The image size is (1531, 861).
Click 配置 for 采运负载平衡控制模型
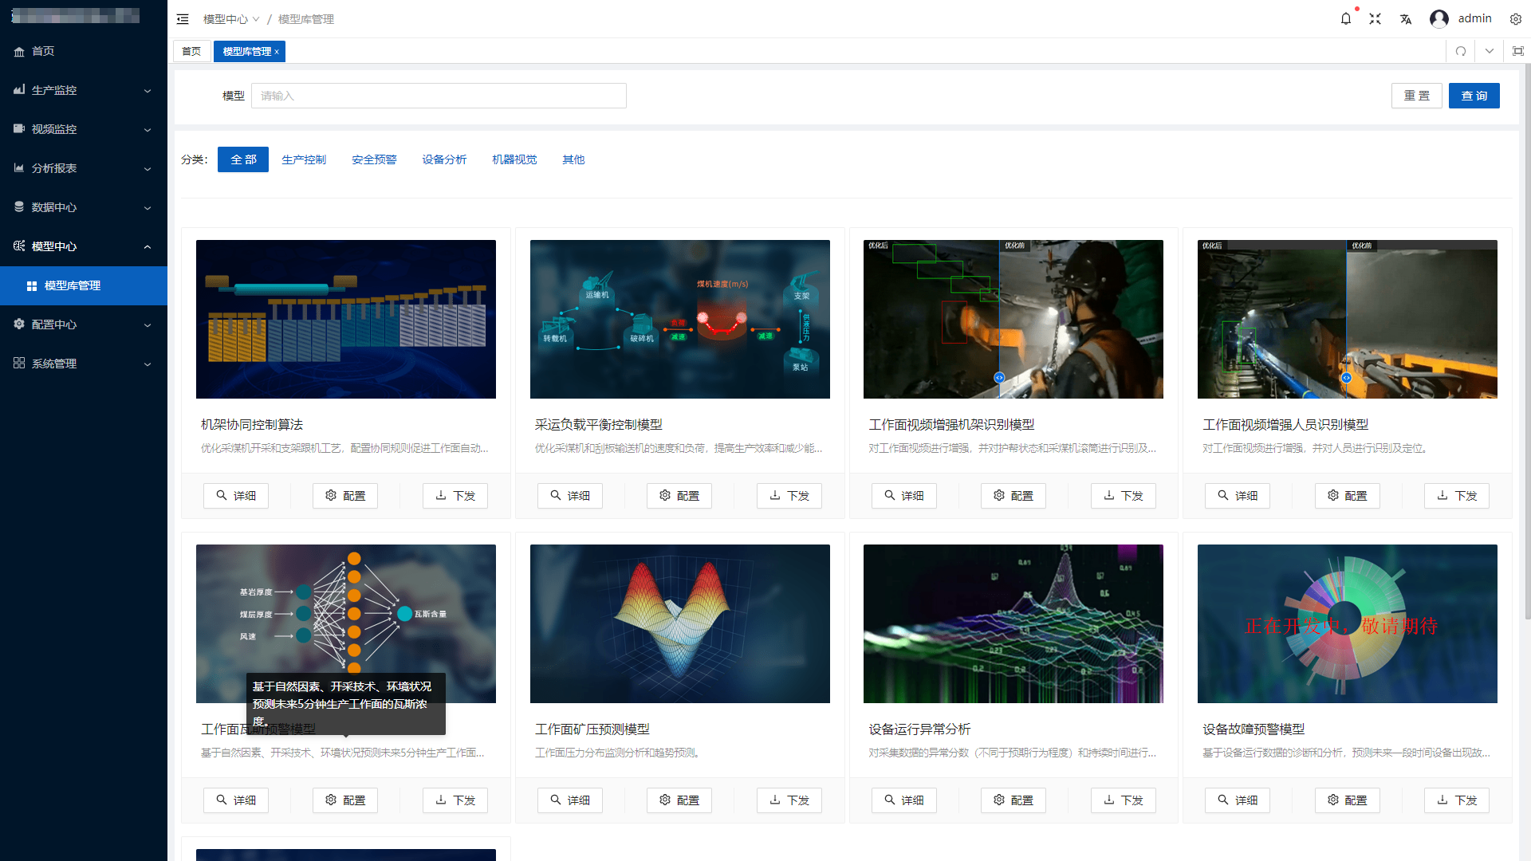tap(679, 496)
